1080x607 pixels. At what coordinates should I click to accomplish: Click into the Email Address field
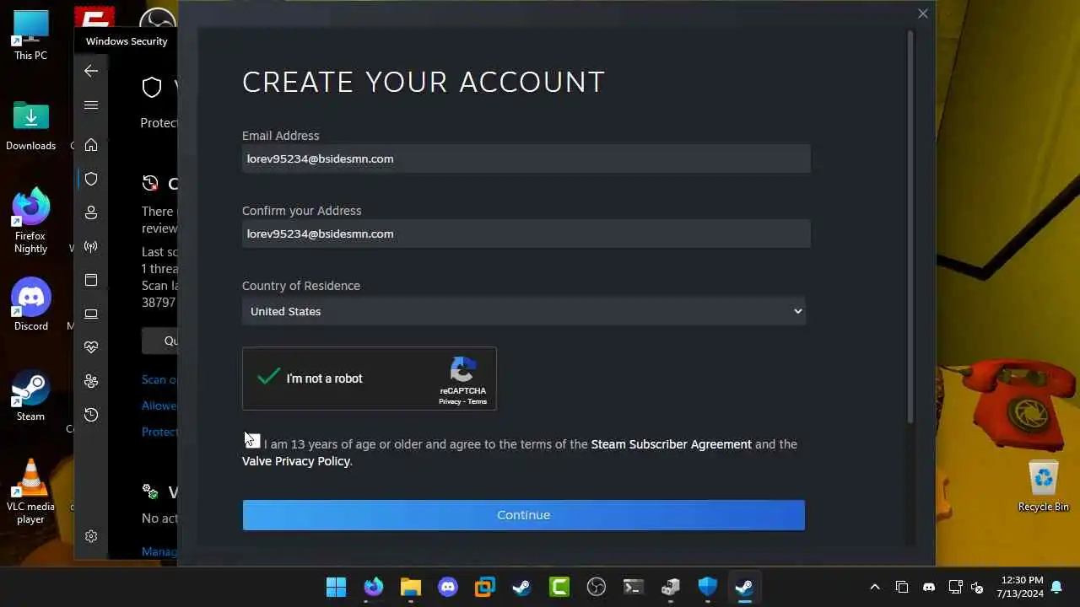click(x=526, y=158)
